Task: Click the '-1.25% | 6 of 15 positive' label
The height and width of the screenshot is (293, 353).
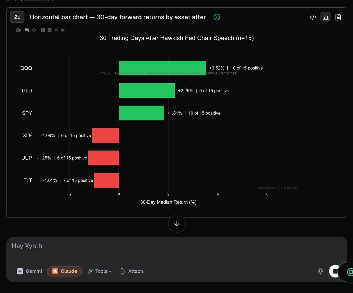Action: click(62, 158)
